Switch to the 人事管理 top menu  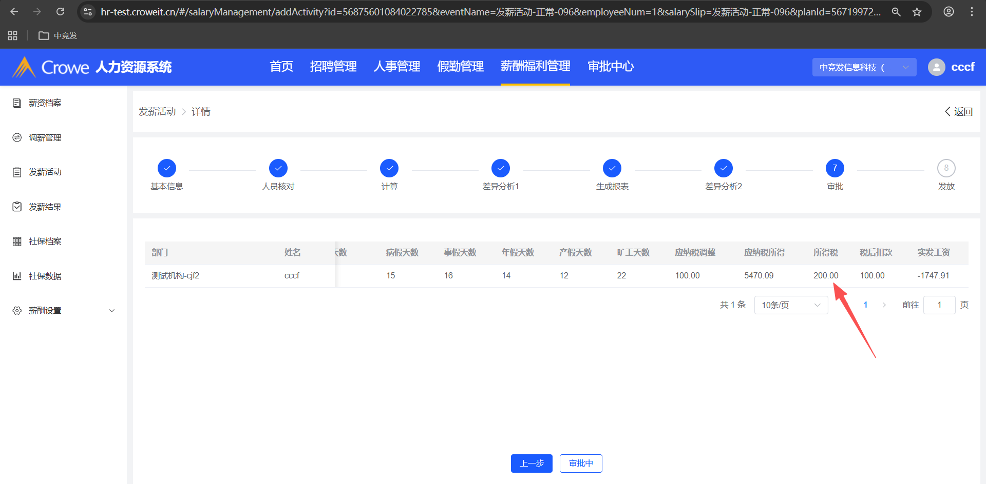pyautogui.click(x=397, y=67)
